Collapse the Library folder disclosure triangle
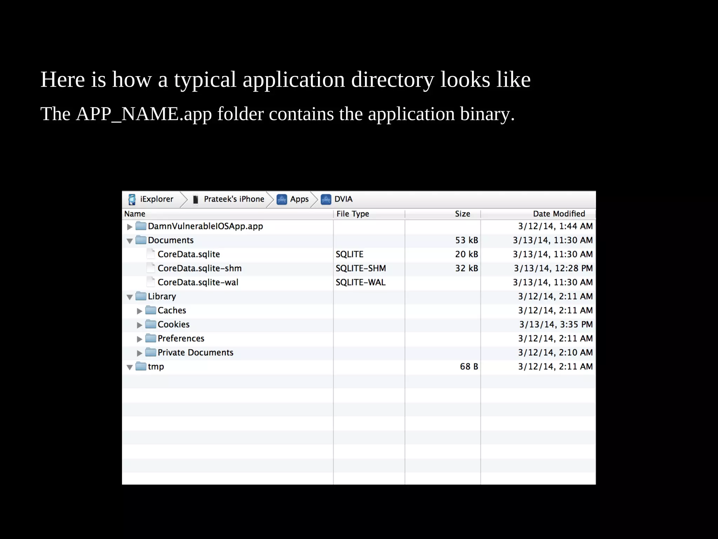The width and height of the screenshot is (718, 539). coord(130,297)
